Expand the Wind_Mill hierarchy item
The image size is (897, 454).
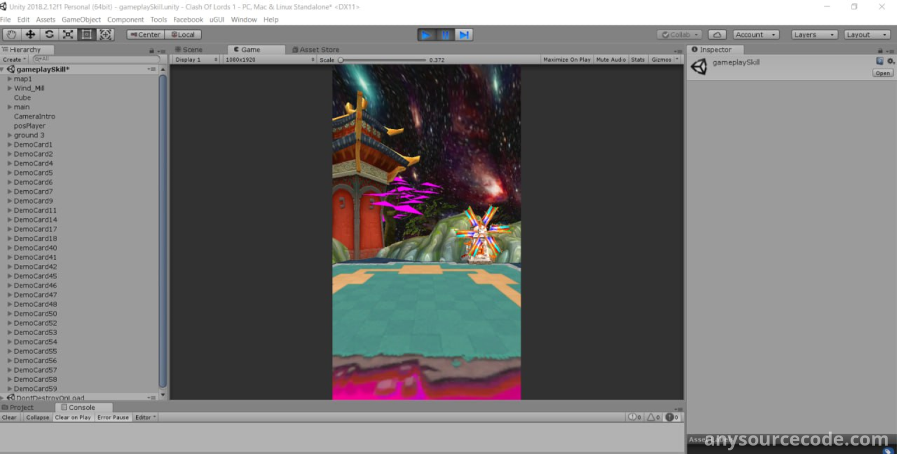[x=10, y=88]
